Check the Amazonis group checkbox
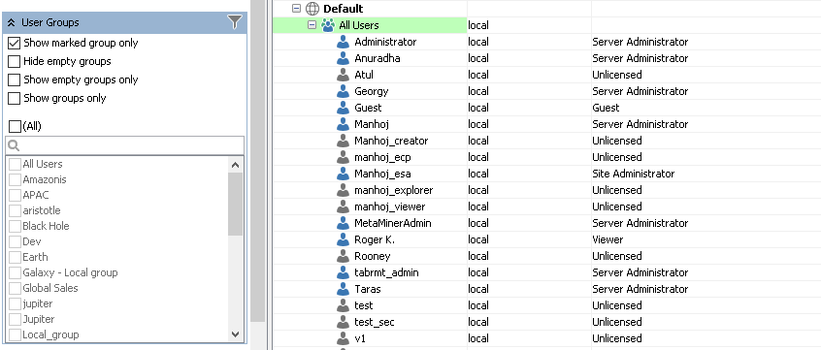821x350 pixels. coord(15,179)
